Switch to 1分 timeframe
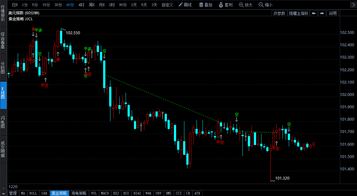This screenshot has width=357, height=196. click(25, 5)
